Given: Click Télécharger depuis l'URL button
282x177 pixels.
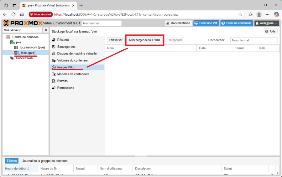Looking at the screenshot, I should pyautogui.click(x=144, y=40).
